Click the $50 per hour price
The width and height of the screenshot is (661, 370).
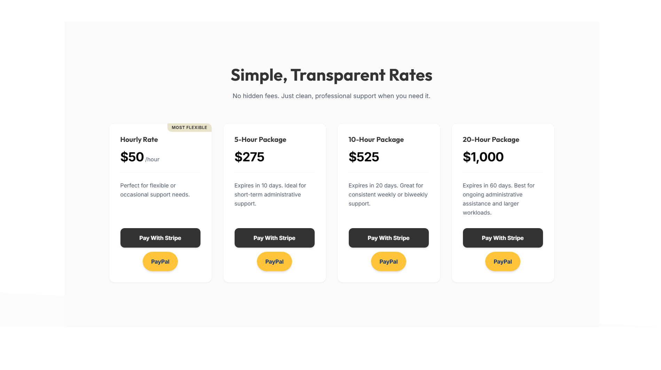pos(132,157)
